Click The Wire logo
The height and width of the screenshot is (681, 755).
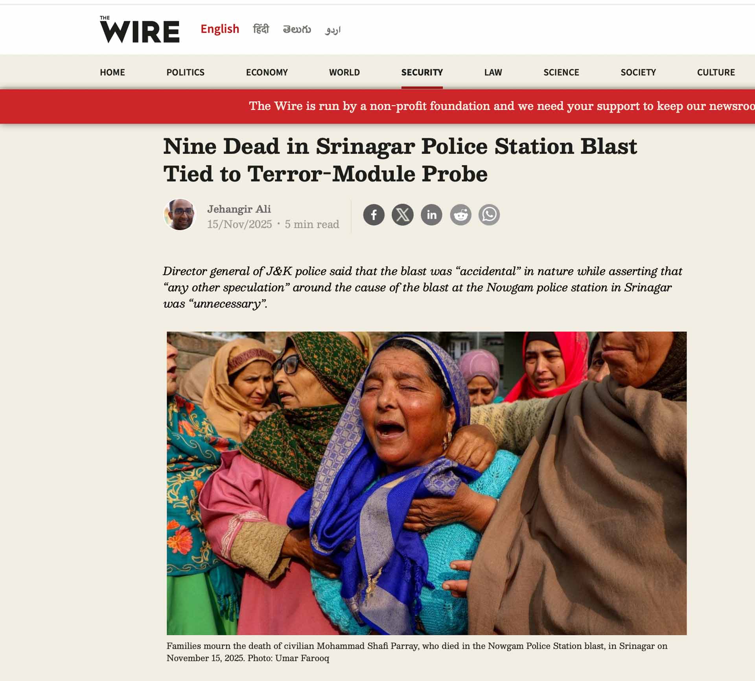140,29
